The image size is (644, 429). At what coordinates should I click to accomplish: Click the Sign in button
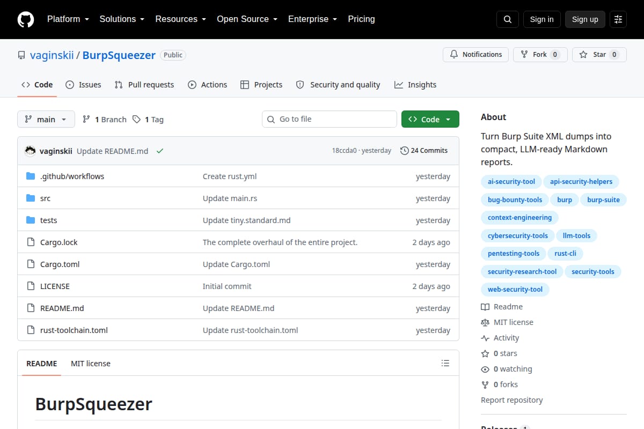(541, 19)
